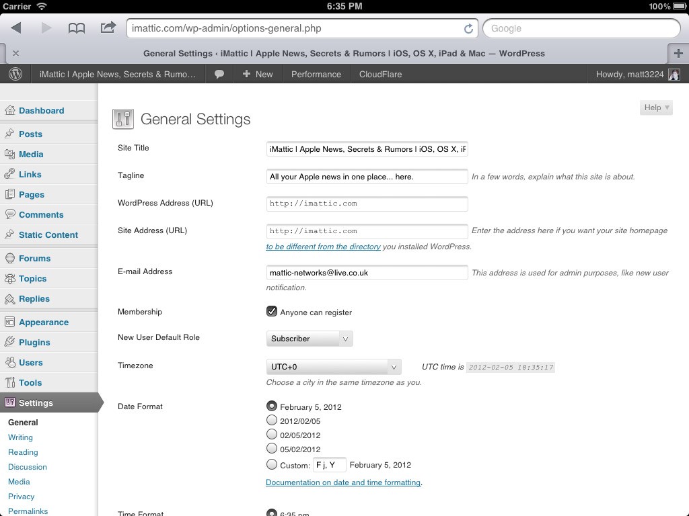Select the 2012/02/05 date format

pos(272,421)
